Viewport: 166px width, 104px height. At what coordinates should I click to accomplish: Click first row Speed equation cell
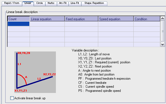[x=116, y=24]
